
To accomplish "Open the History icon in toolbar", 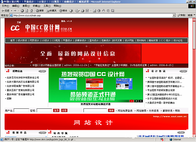I will (71, 11).
